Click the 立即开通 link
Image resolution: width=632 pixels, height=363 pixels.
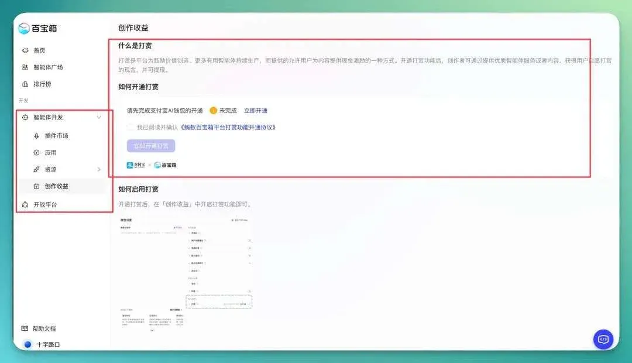(x=256, y=111)
